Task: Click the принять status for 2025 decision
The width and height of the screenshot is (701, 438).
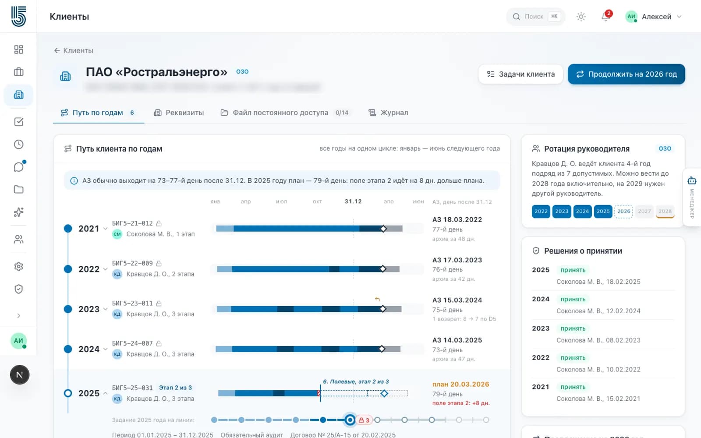Action: tap(573, 270)
